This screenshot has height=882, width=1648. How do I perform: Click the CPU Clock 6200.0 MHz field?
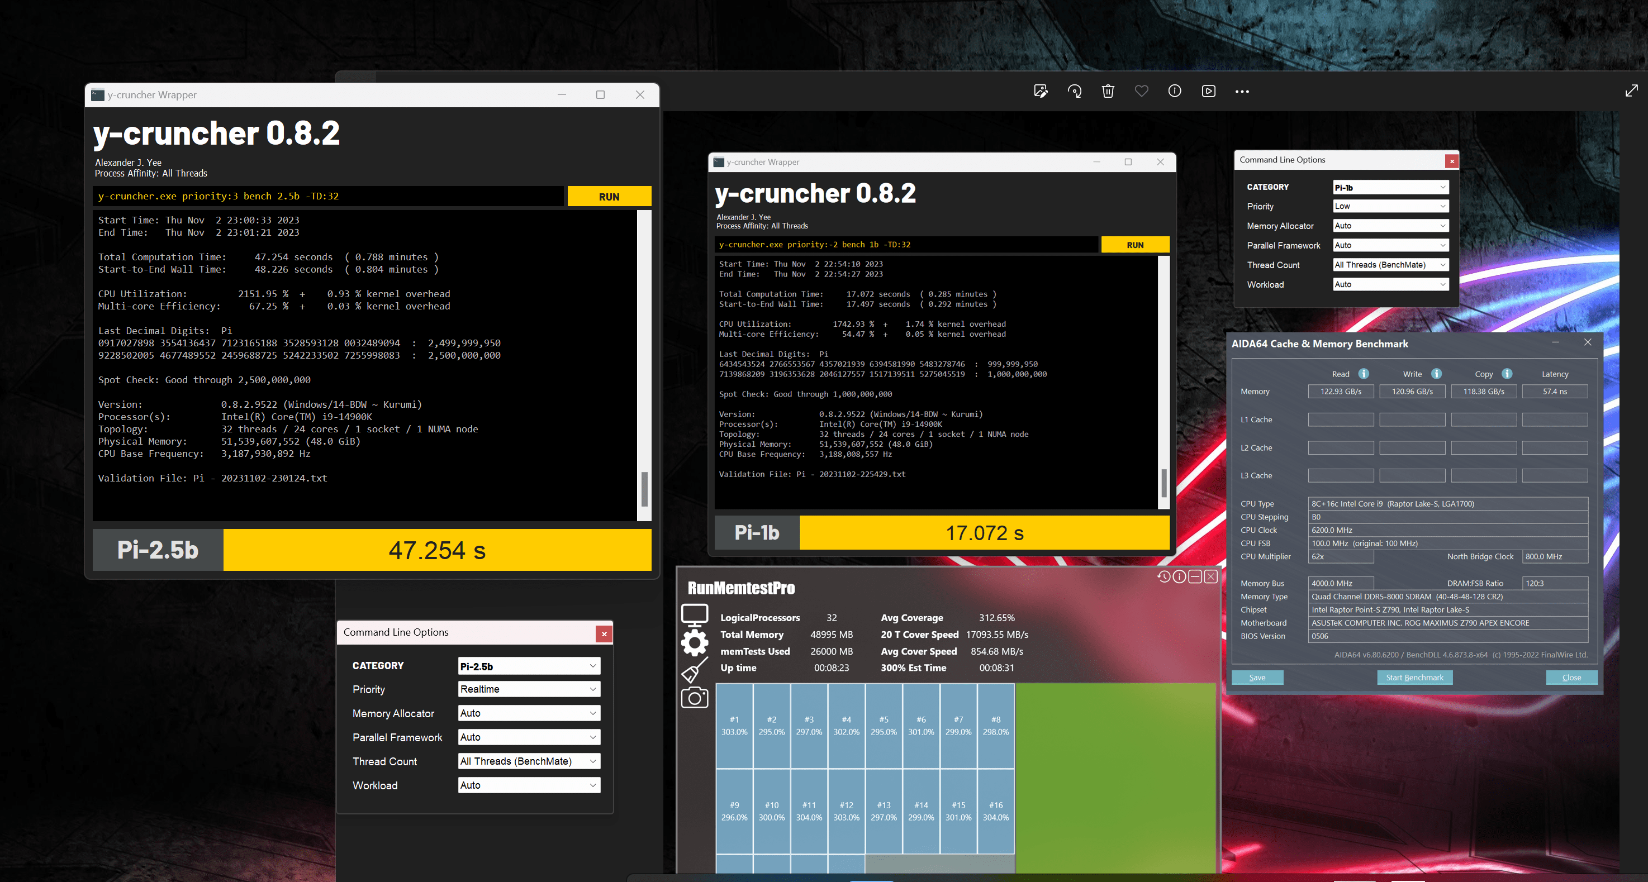[1448, 530]
